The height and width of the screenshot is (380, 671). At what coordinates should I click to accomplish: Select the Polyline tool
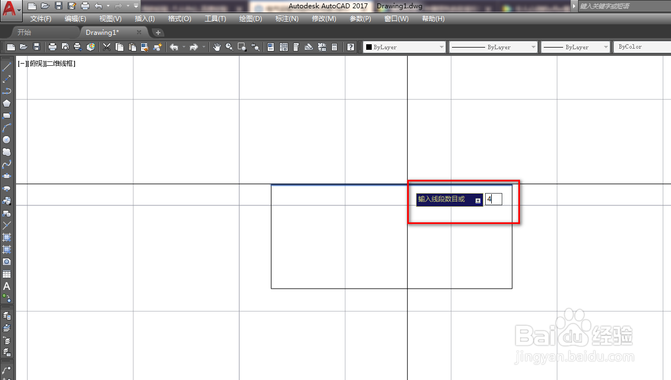coord(7,91)
